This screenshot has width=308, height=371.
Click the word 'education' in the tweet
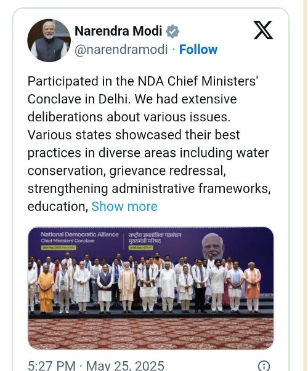[x=58, y=206]
